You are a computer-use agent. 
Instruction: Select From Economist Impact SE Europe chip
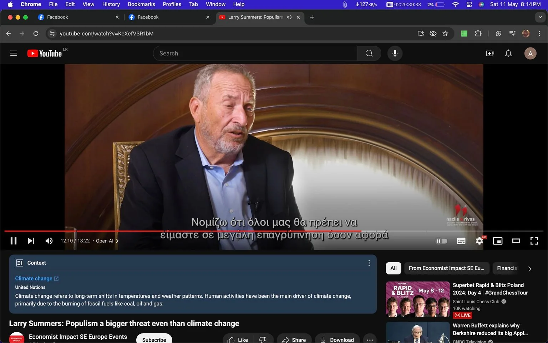pos(446,268)
